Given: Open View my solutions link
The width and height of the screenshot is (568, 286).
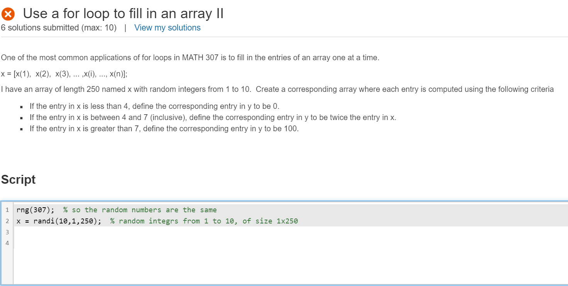Looking at the screenshot, I should point(167,27).
